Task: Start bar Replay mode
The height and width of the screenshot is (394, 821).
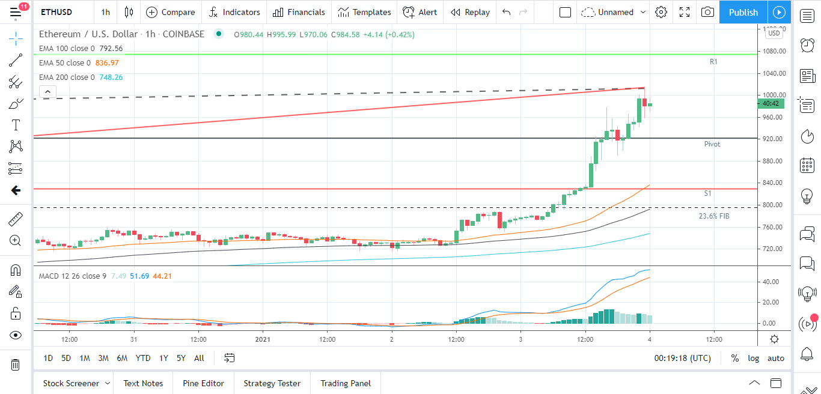Action: (x=470, y=12)
